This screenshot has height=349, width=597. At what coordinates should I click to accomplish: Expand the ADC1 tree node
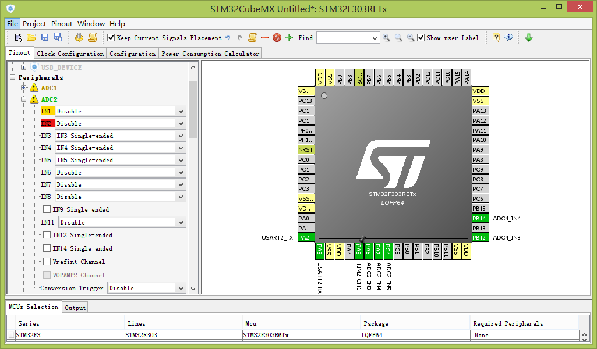tap(24, 88)
